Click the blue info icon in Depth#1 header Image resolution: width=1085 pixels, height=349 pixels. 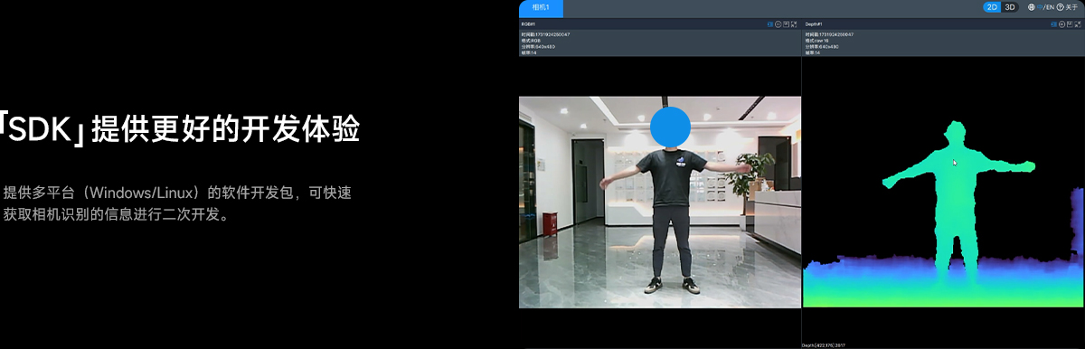(1053, 24)
